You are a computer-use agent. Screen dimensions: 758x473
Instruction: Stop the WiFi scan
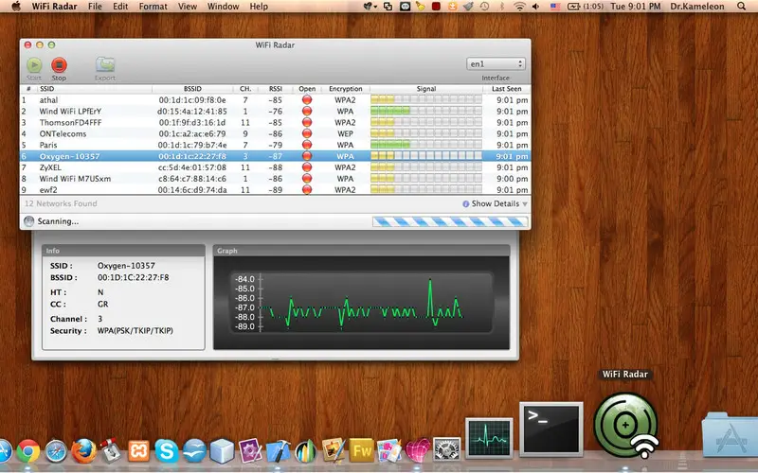59,65
